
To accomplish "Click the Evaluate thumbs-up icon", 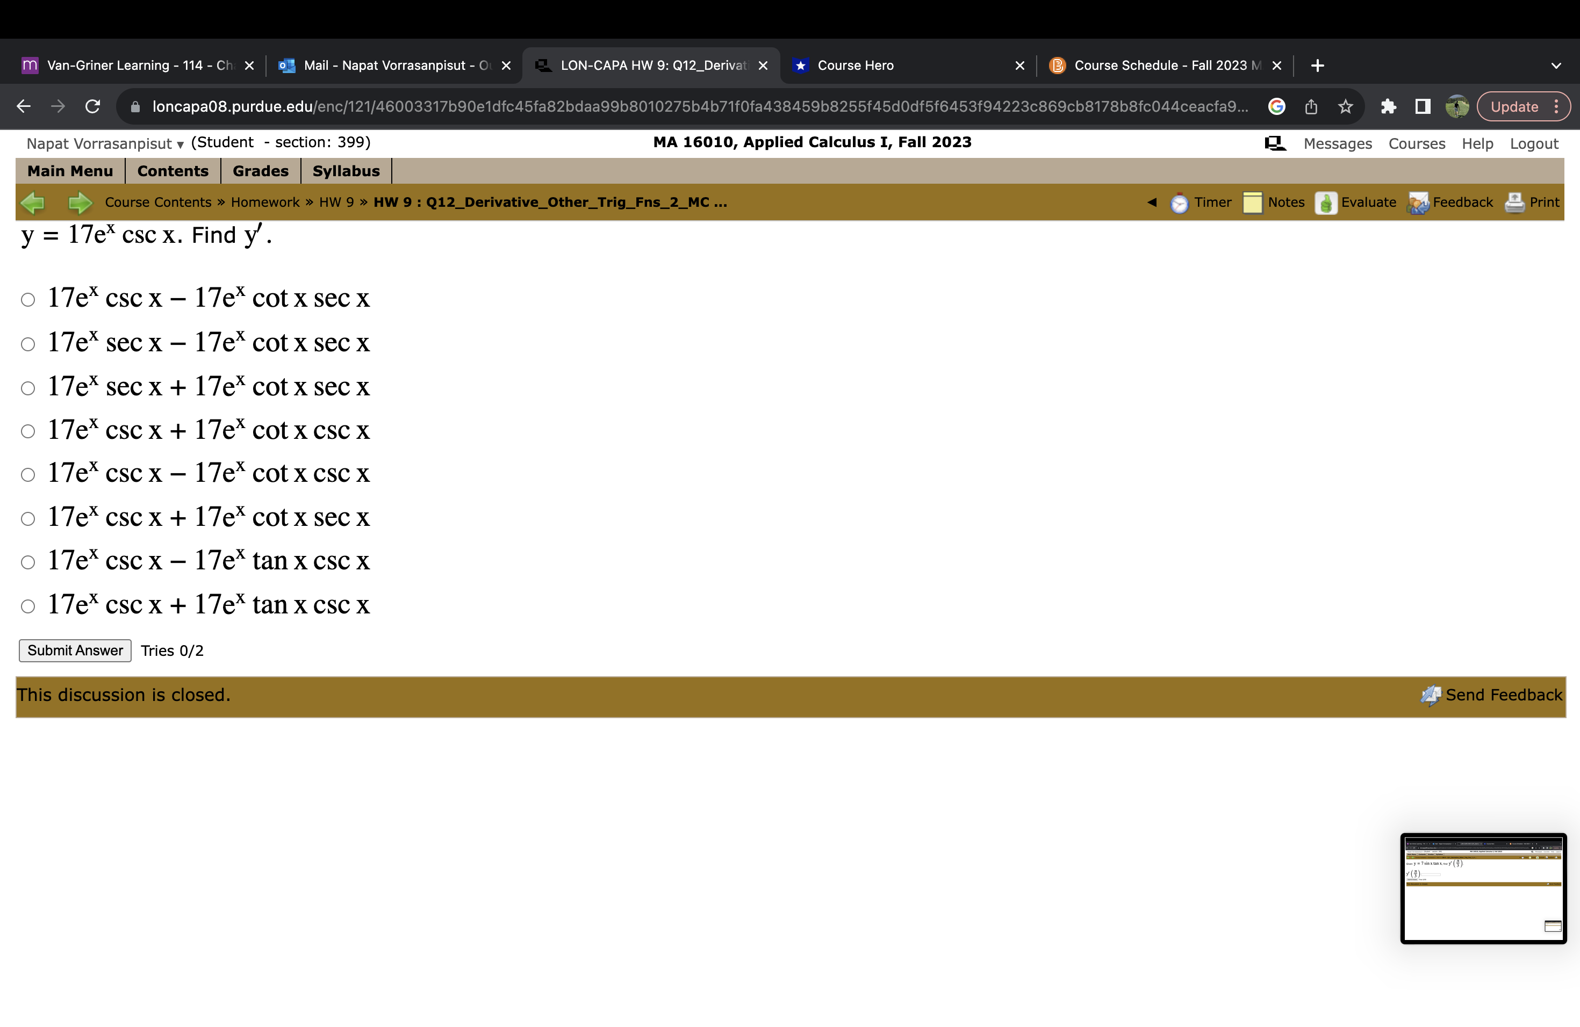I will point(1325,203).
